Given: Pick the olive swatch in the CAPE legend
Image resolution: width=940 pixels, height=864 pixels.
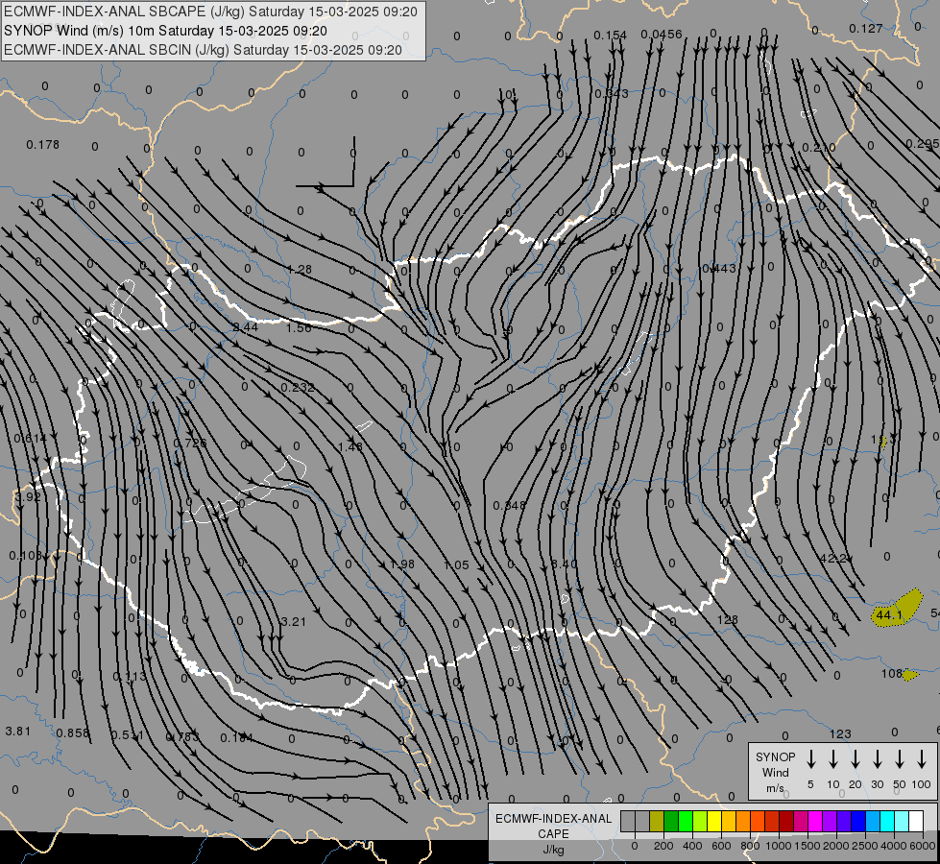Looking at the screenshot, I should pyautogui.click(x=657, y=822).
